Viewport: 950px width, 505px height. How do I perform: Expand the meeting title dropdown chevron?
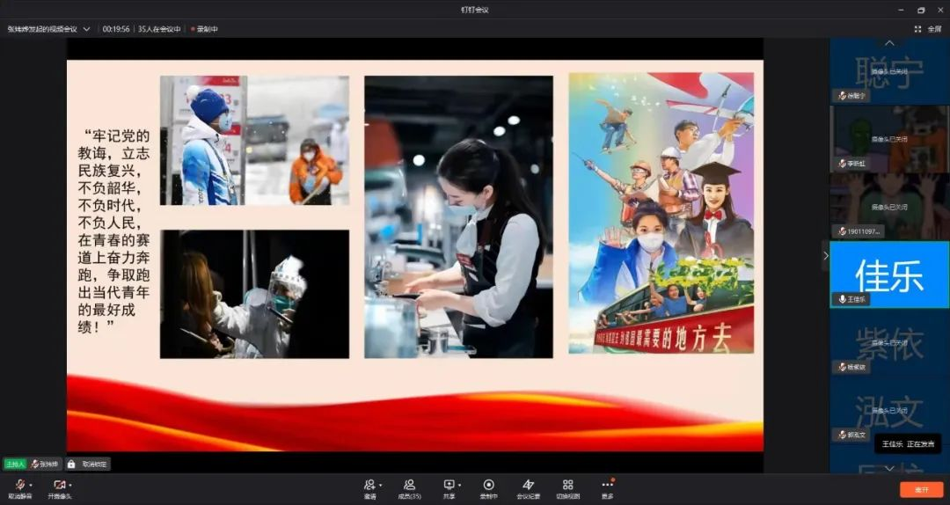[x=86, y=29]
